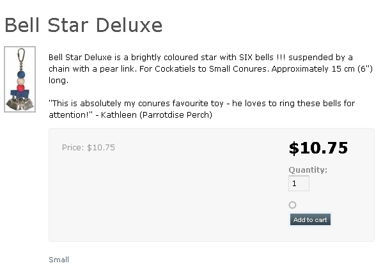Select the radio button above Add to cart
Viewport: 383px width, 268px height.
pos(292,205)
